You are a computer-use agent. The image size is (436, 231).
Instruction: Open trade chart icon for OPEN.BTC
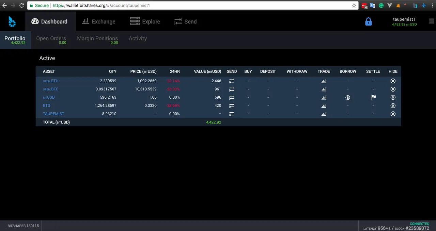[x=324, y=89]
